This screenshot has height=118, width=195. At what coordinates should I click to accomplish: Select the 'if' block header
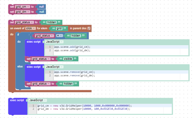[x=18, y=35]
